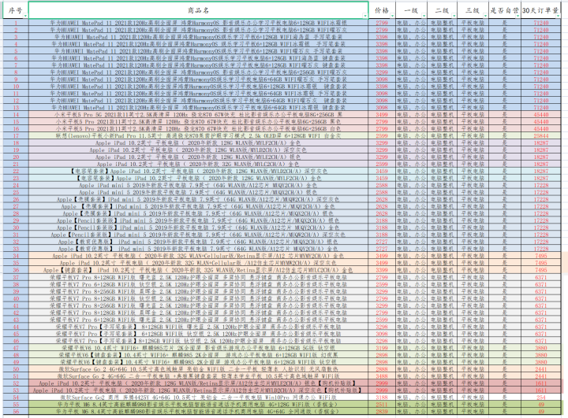This screenshot has width=568, height=418.
Task: Select the 序号 header cell
Action: pos(16,10)
